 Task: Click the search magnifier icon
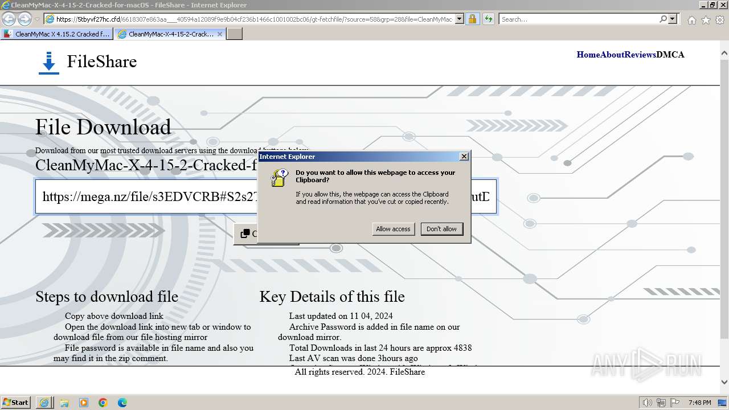(x=663, y=19)
